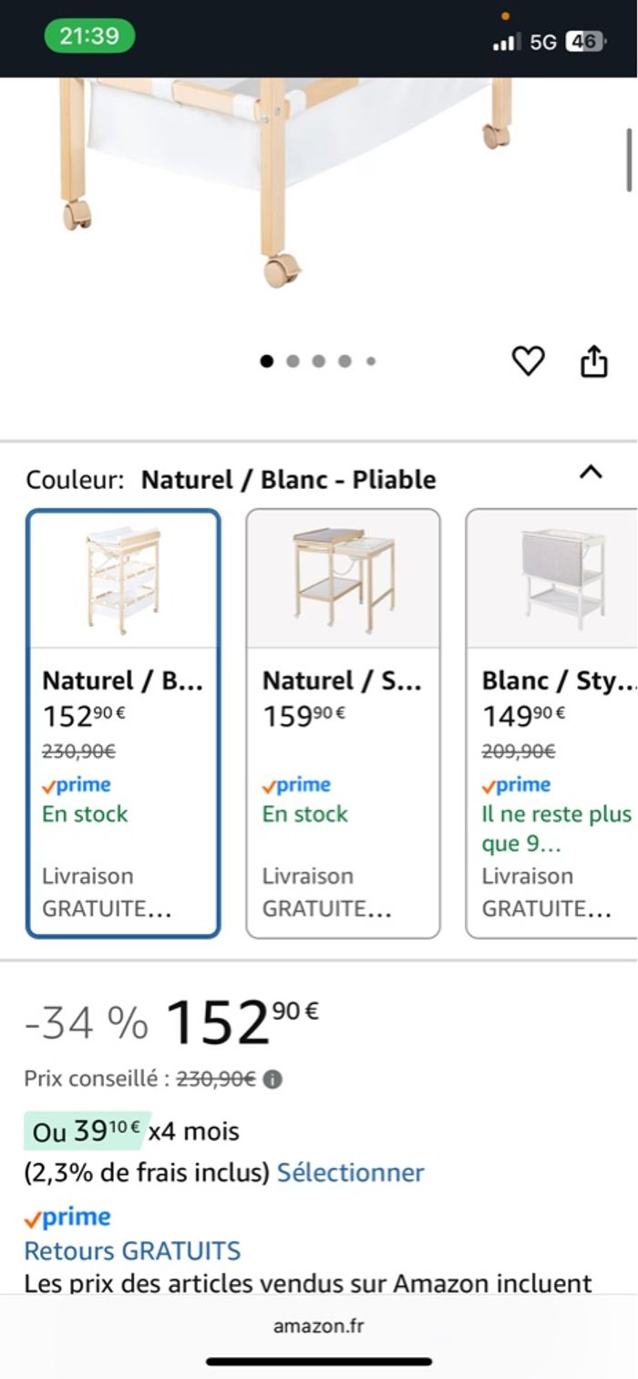Open the Retours GRATUITS link
This screenshot has width=638, height=1379.
pos(132,1250)
